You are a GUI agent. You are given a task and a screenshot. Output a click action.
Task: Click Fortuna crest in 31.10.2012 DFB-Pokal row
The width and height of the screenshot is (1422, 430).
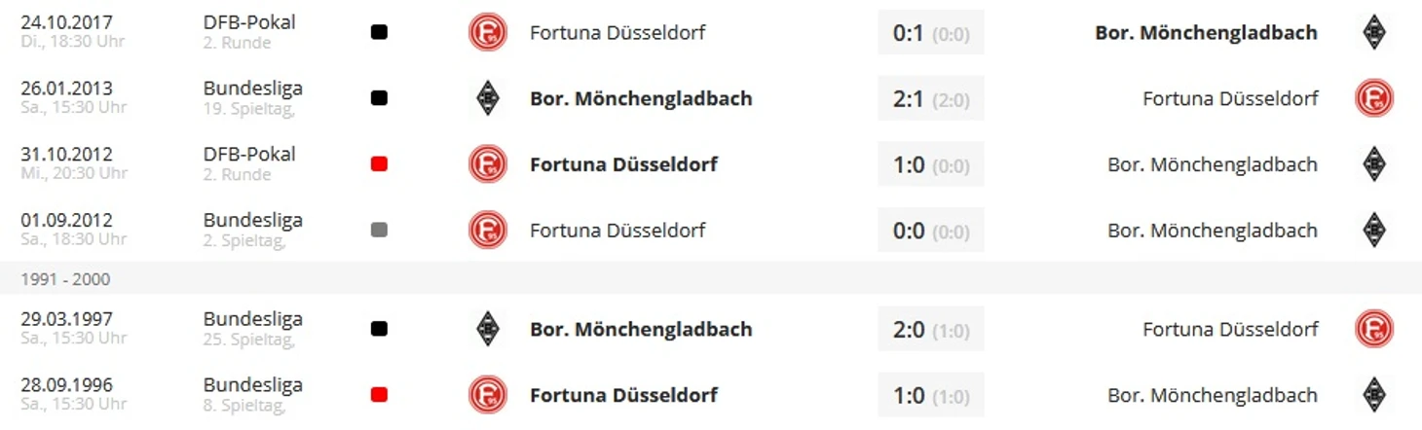tap(487, 164)
